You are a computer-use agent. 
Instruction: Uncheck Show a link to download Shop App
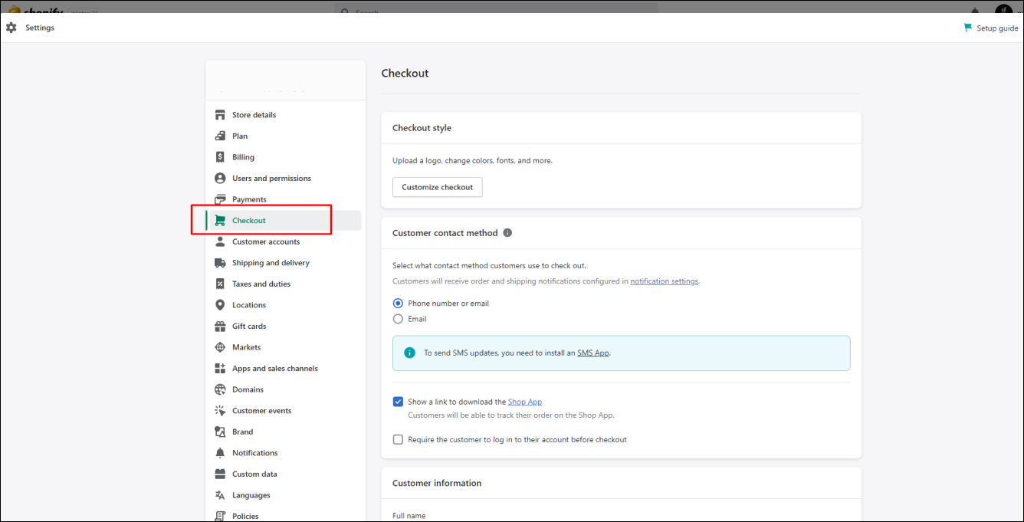(x=398, y=402)
